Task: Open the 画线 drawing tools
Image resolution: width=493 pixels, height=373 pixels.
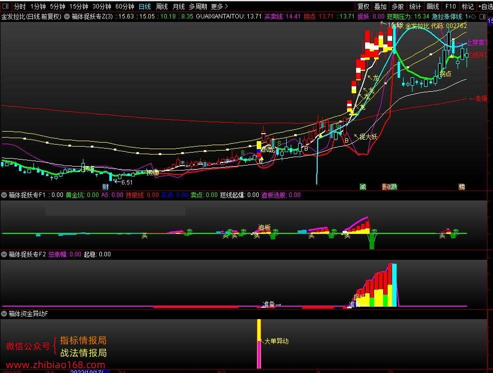Action: click(x=433, y=6)
